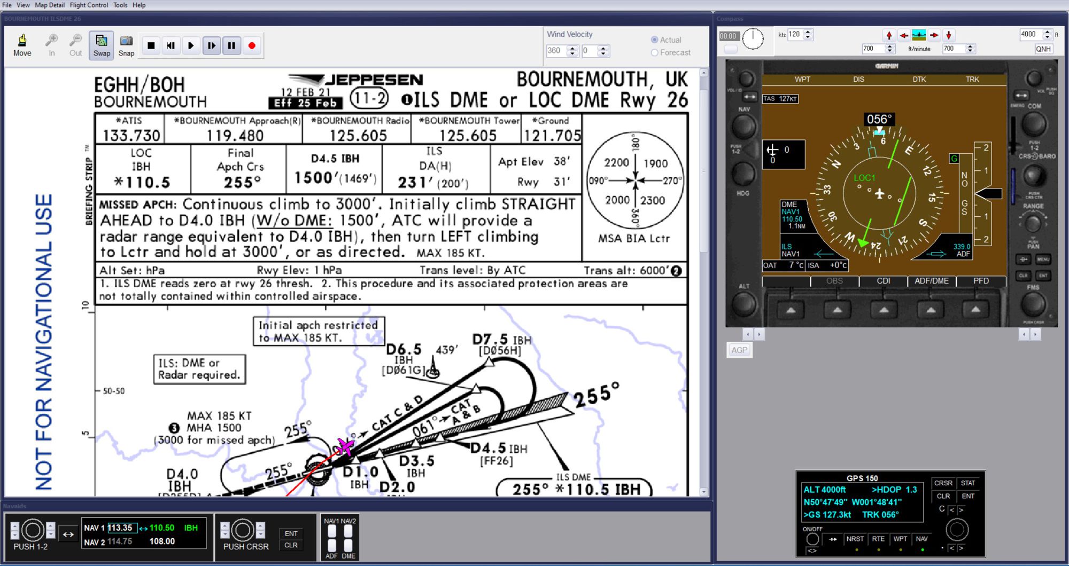This screenshot has height=566, width=1069.
Task: Toggle the QNH altimeter setting button
Action: (x=1043, y=49)
